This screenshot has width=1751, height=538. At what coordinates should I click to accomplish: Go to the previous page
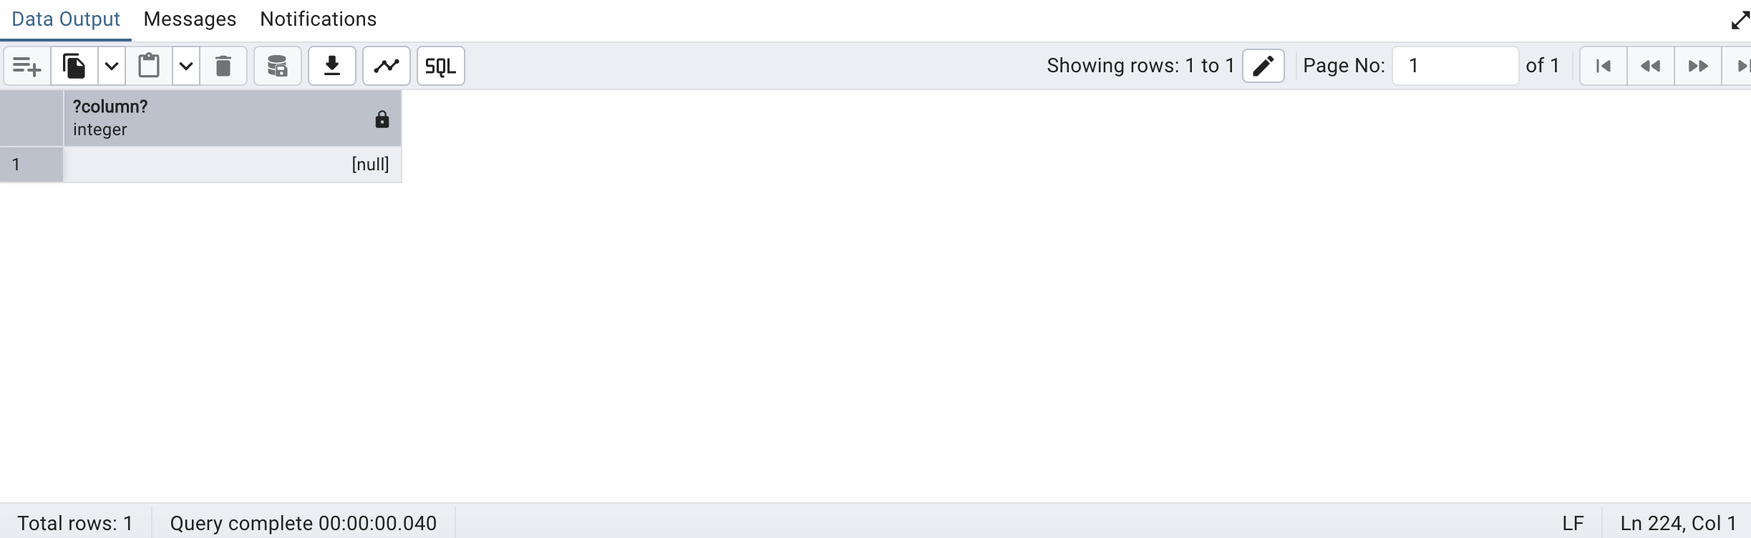pos(1650,67)
